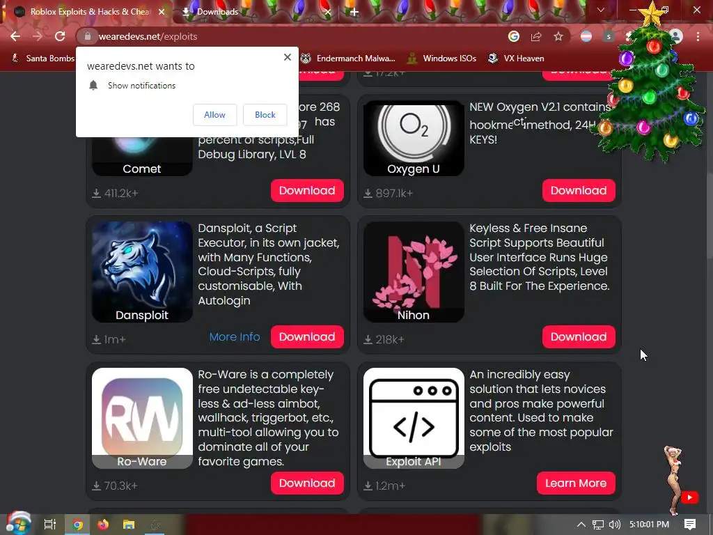Switch to the Roblox Exploits & Hacks tab
Viewport: 713px width, 535px height.
tap(90, 12)
